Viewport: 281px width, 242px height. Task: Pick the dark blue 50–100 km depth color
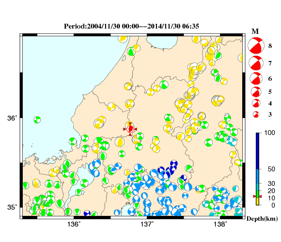[x=258, y=151]
